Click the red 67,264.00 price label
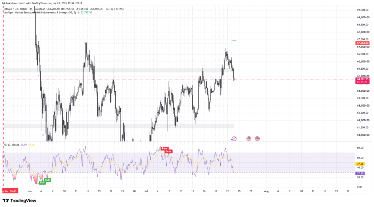Viewport: 374px width, 207px height. [x=362, y=43]
